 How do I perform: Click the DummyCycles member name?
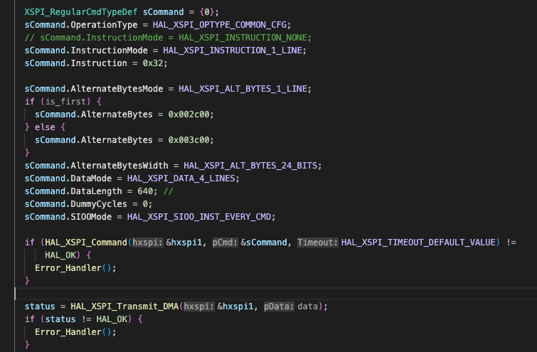[x=99, y=204]
